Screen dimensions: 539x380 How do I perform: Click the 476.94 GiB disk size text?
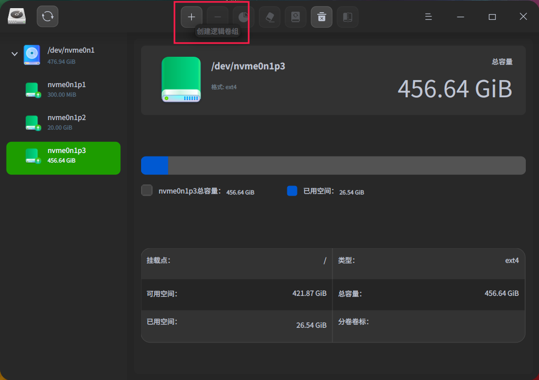61,62
